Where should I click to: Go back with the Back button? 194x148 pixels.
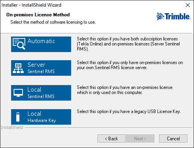(x=111, y=139)
